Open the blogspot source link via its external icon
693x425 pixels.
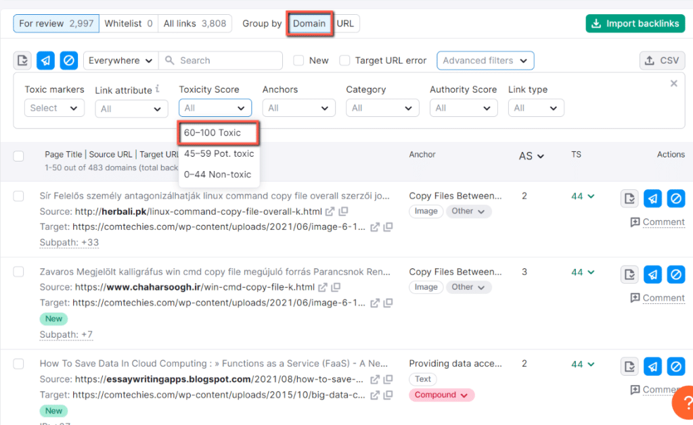coord(374,378)
